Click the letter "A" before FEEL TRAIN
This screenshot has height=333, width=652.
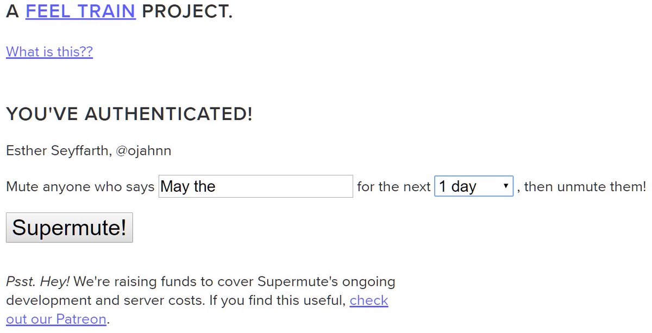coord(12,11)
